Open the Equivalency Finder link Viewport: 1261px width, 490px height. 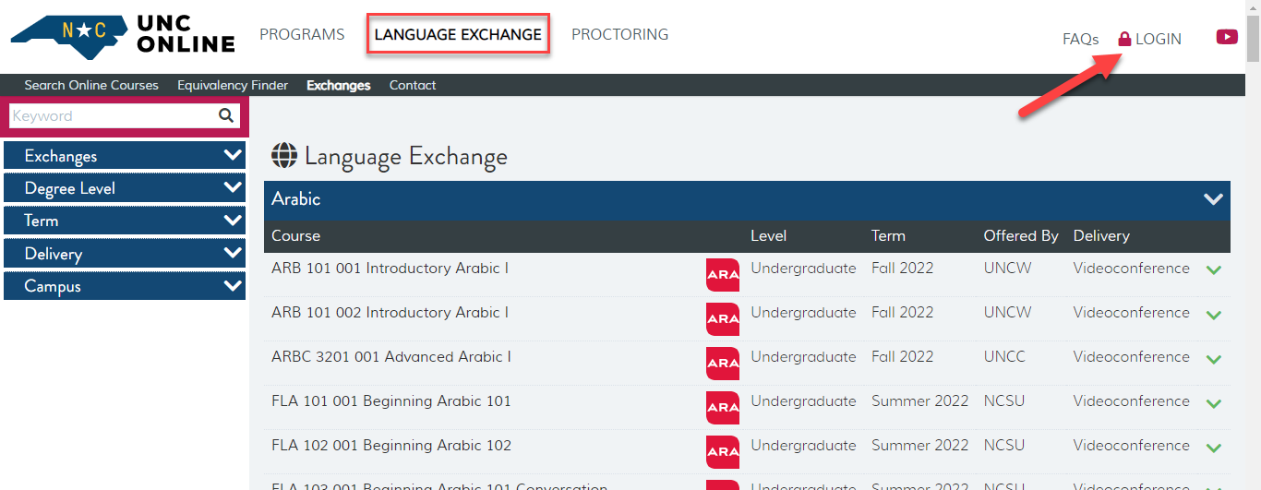[x=233, y=85]
